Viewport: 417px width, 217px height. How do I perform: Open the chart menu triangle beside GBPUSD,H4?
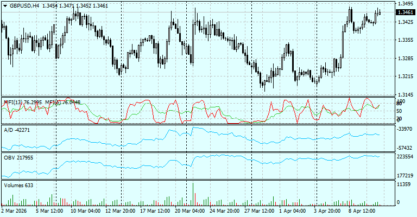click(5, 6)
